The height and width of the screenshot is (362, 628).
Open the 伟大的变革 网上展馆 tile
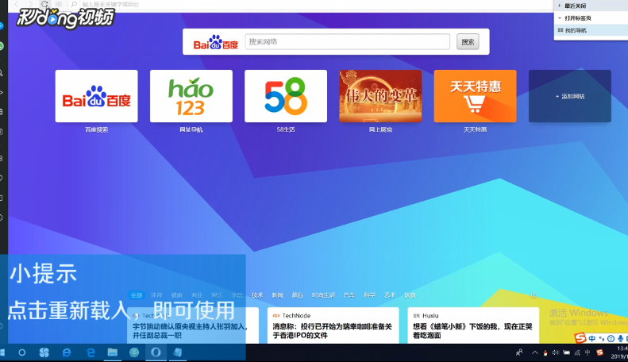coord(380,96)
